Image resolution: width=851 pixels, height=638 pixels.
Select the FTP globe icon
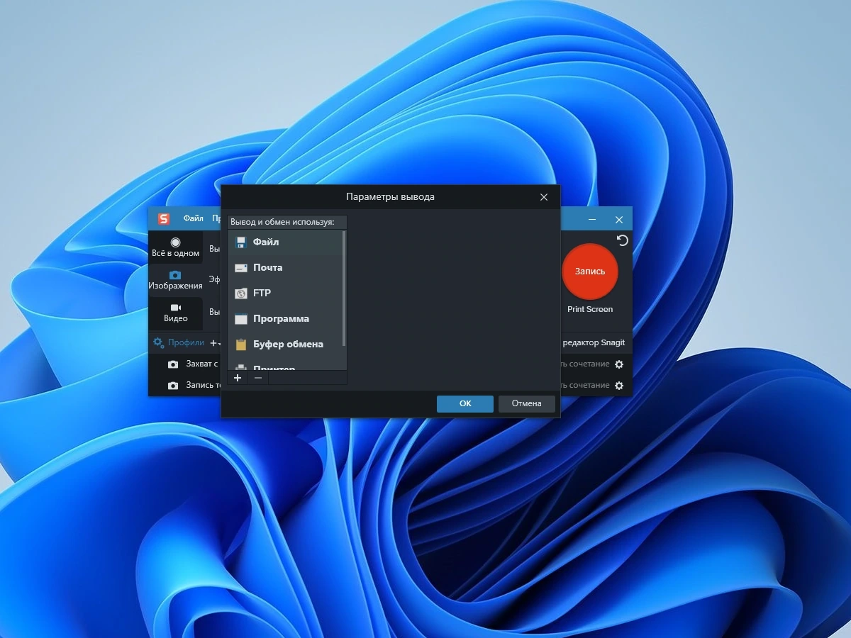[x=241, y=293]
